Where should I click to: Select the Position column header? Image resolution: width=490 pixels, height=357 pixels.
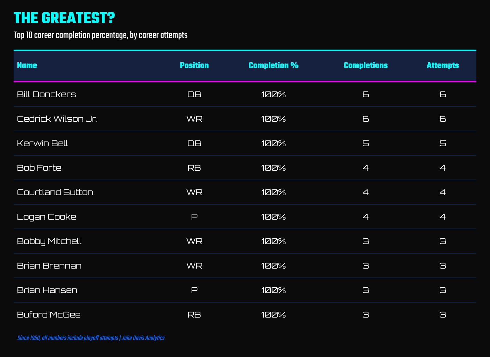(194, 65)
